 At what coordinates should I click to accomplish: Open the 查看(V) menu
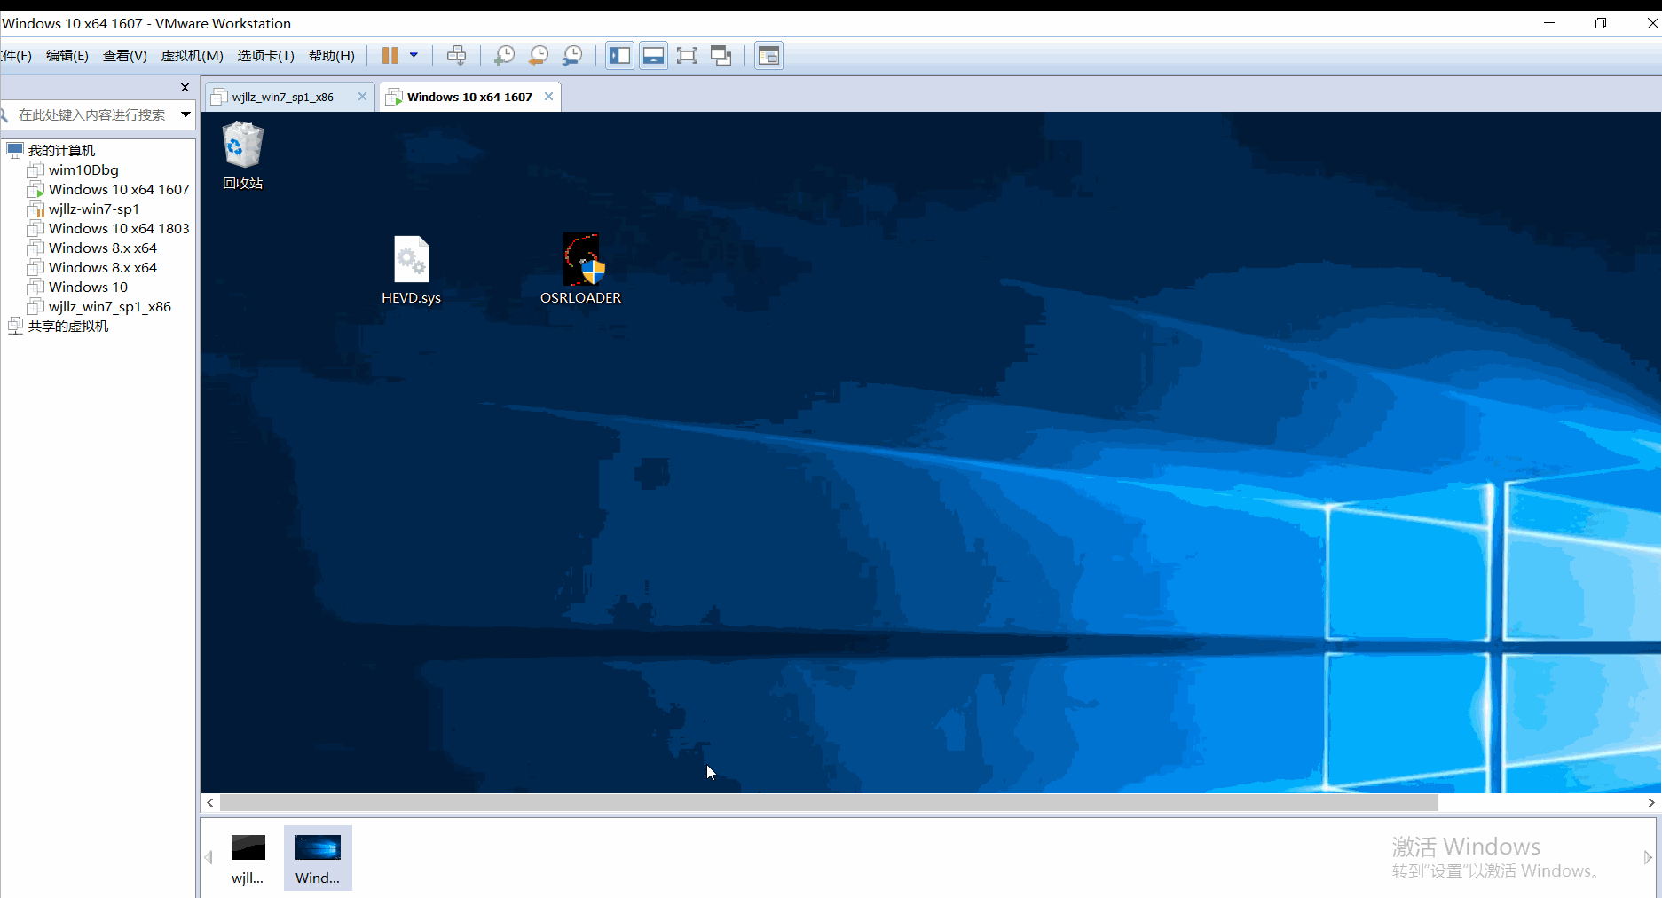[x=125, y=56]
